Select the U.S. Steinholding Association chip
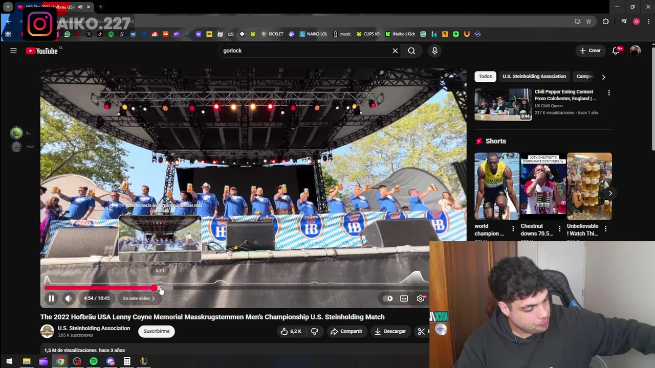This screenshot has height=368, width=655. coord(534,76)
